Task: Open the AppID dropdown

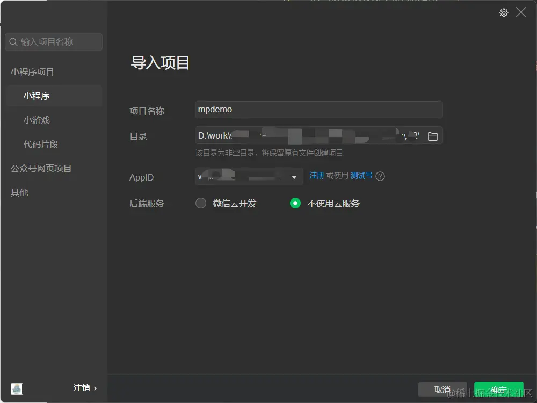Action: [x=249, y=176]
